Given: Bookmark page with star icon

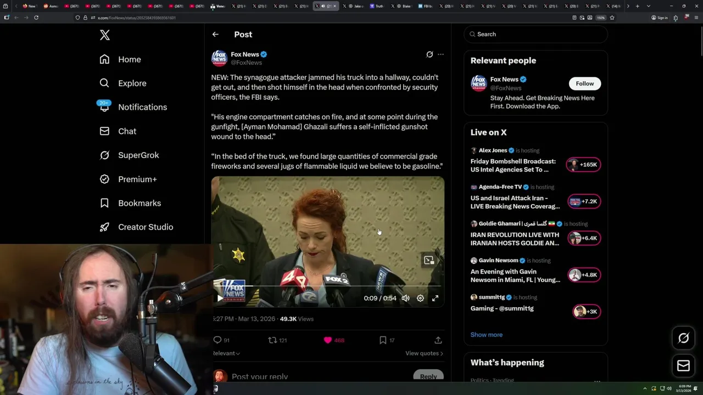Looking at the screenshot, I should tap(612, 18).
